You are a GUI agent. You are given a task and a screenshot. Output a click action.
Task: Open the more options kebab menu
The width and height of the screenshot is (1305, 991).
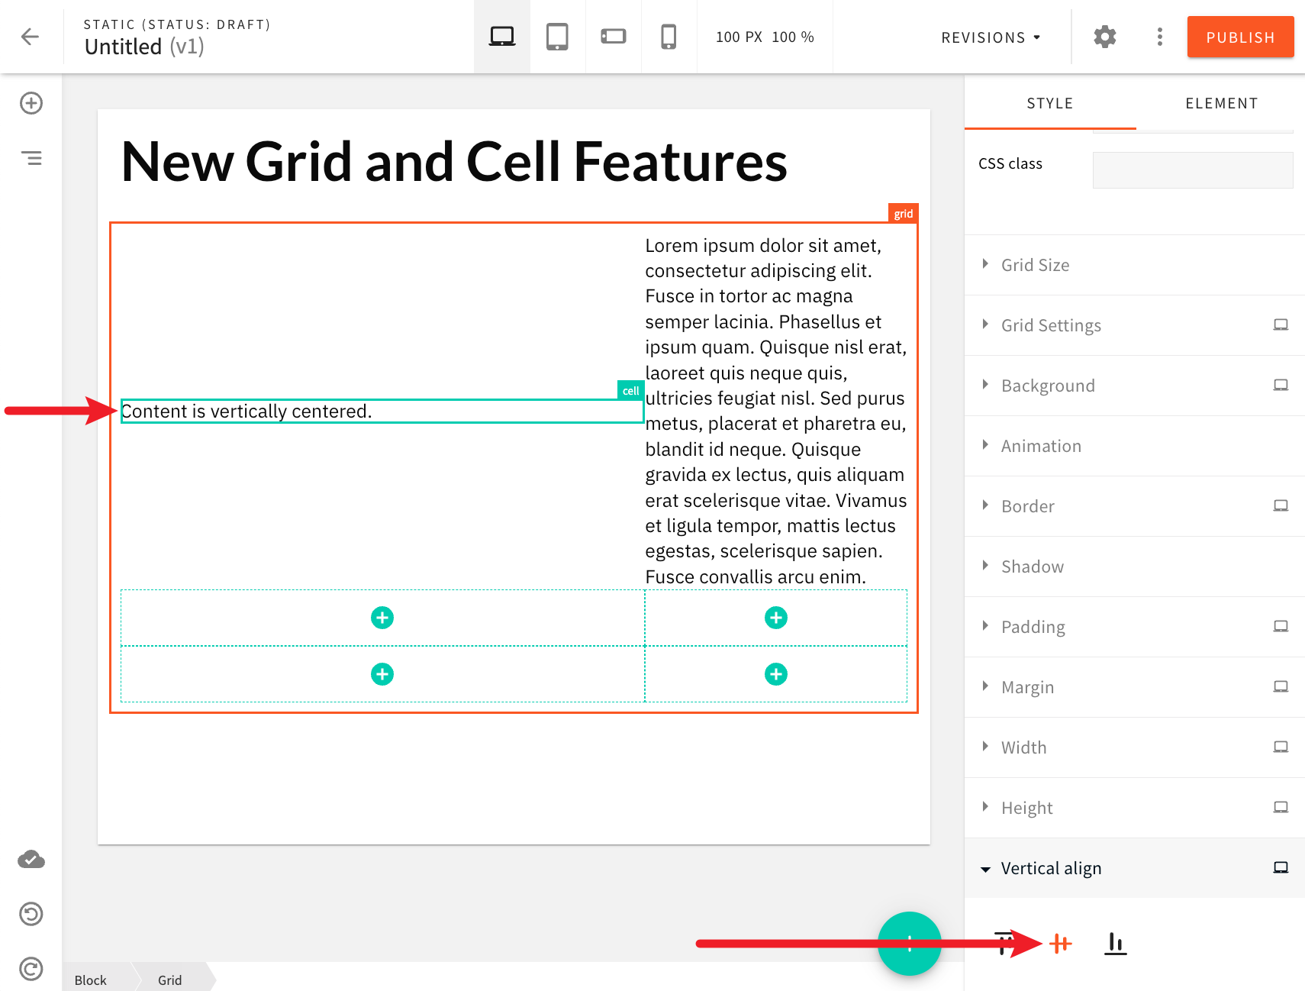click(x=1158, y=36)
